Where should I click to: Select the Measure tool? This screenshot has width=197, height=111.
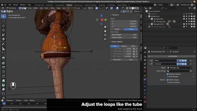pyautogui.click(x=3, y=49)
